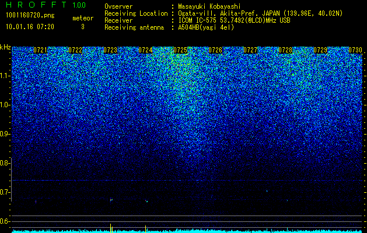Image resolution: width=367 pixels, height=233 pixels.
Task: Click the meteor echo near the 0724 marker
Action: click(146, 201)
